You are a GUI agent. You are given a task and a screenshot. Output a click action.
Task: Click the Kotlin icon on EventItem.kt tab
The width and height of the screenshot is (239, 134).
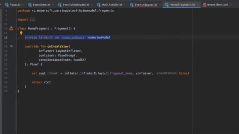pos(30,5)
